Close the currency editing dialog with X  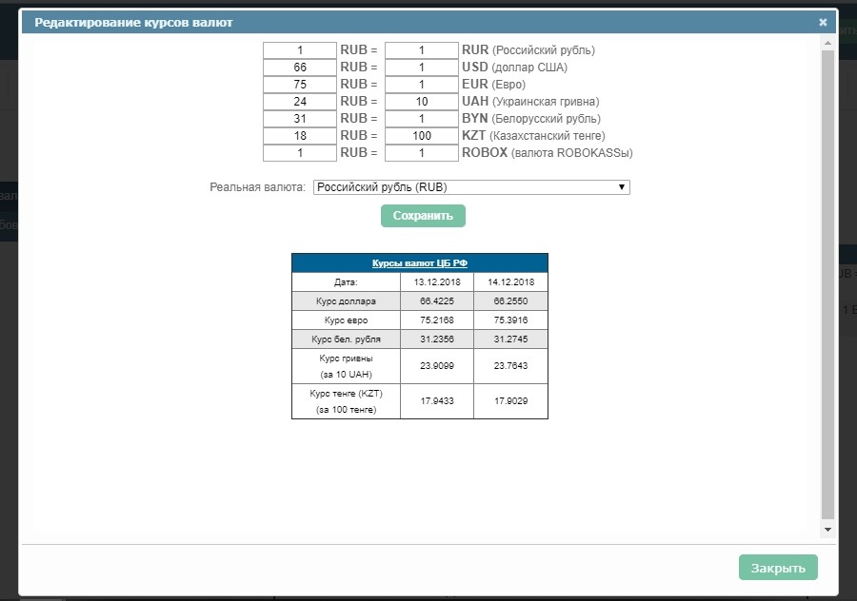coord(823,22)
